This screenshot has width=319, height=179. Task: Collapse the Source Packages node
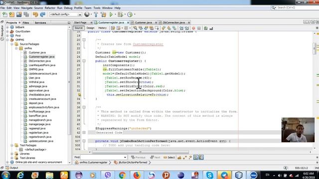point(12,44)
